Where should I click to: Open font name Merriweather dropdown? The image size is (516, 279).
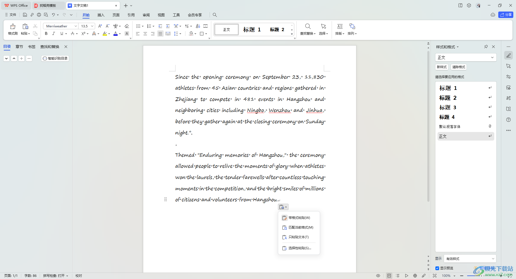pyautogui.click(x=76, y=26)
